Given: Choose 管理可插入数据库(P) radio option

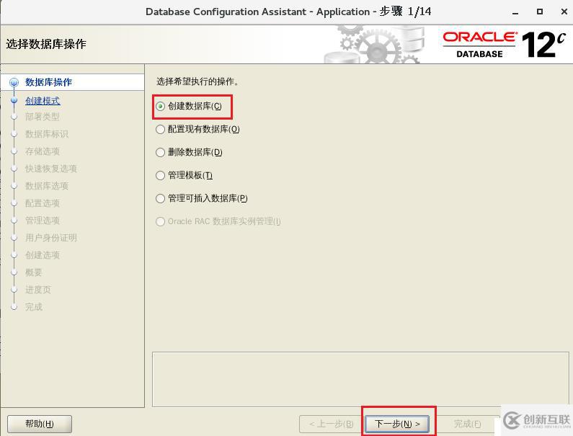Looking at the screenshot, I should click(x=202, y=198).
